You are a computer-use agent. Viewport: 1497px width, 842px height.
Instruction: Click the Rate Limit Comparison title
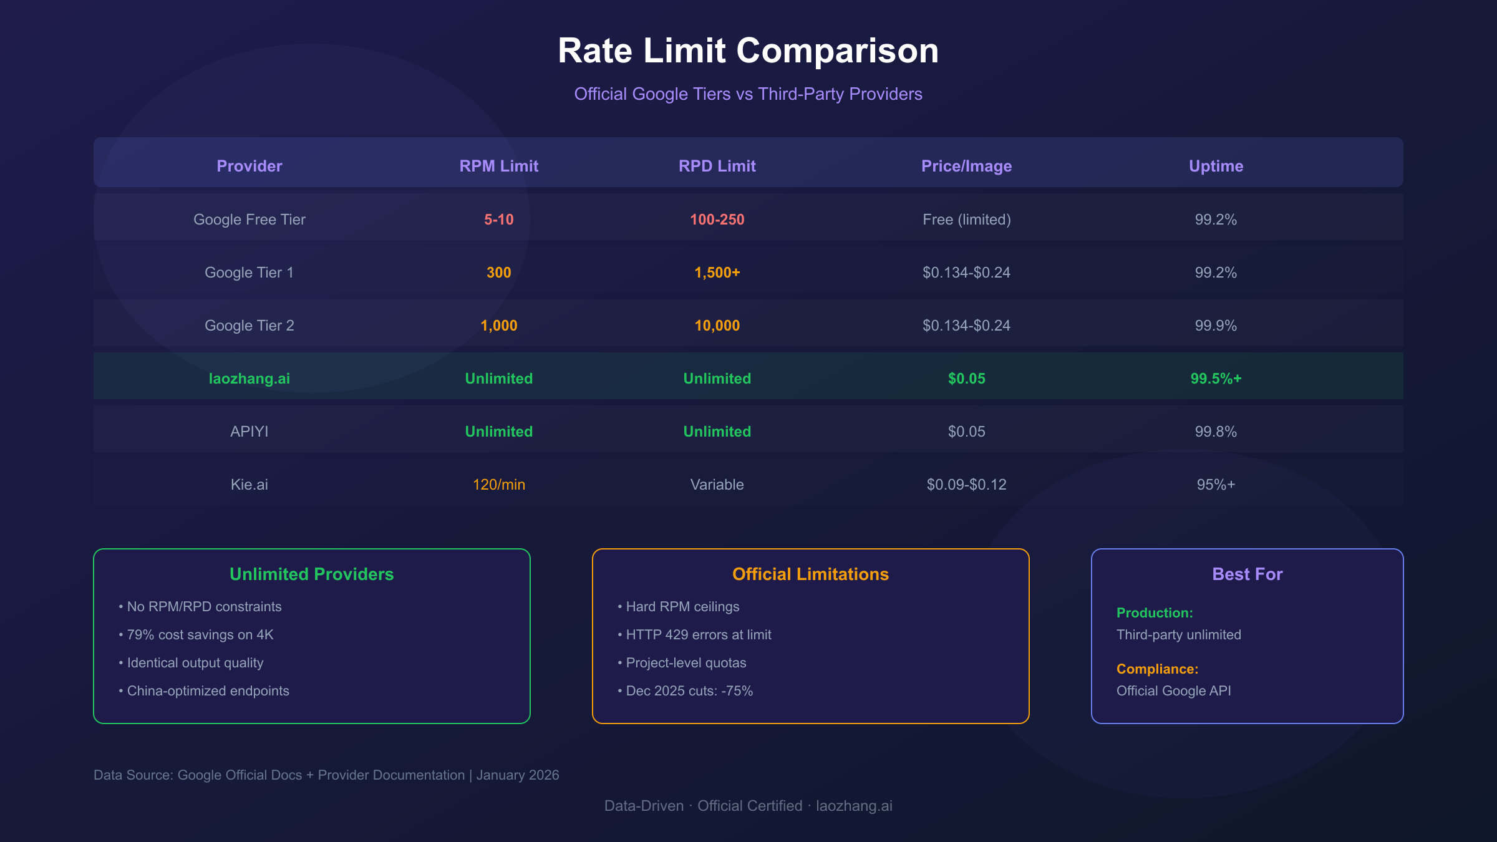coord(748,51)
